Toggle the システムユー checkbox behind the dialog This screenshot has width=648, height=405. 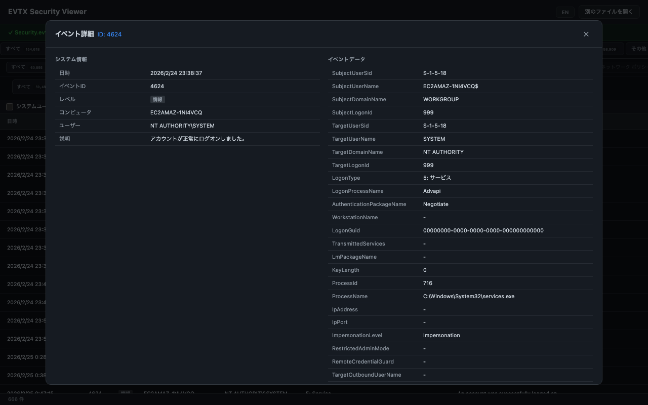[x=10, y=106]
